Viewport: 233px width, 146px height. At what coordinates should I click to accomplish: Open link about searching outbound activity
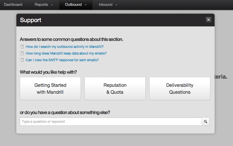(x=65, y=47)
